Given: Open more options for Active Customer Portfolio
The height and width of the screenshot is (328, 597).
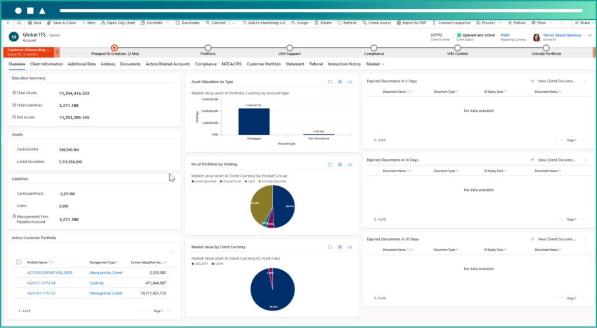Looking at the screenshot, I should [x=171, y=252].
